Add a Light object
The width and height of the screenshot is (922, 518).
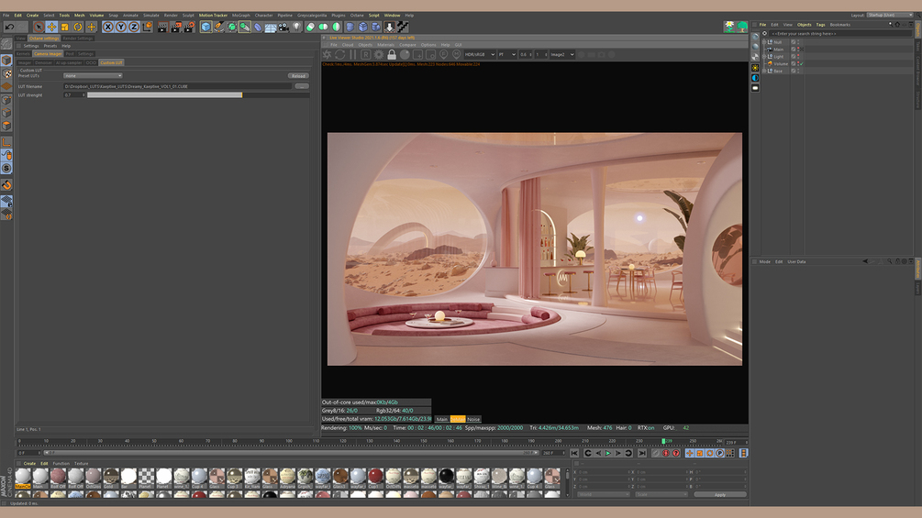296,27
